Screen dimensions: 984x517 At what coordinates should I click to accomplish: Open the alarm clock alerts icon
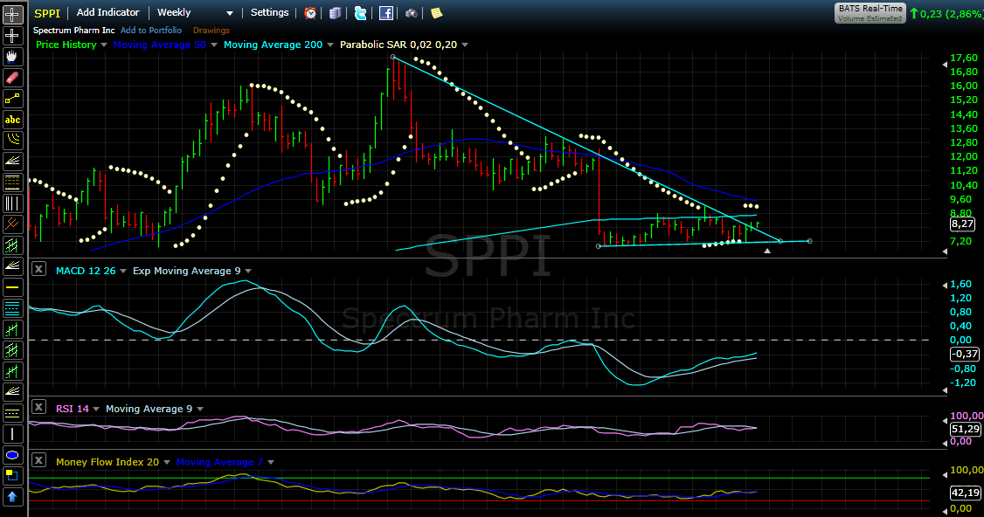tap(310, 13)
